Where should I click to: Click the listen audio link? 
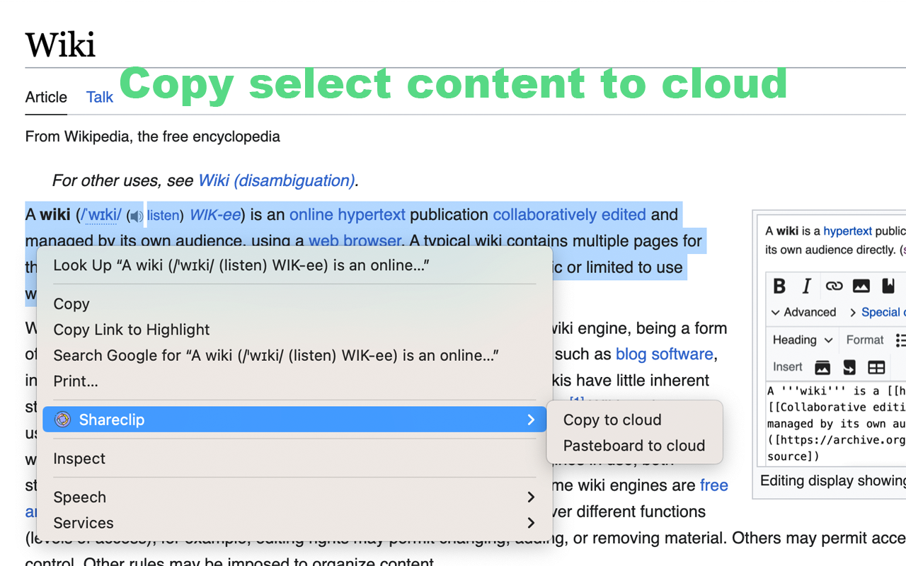163,215
